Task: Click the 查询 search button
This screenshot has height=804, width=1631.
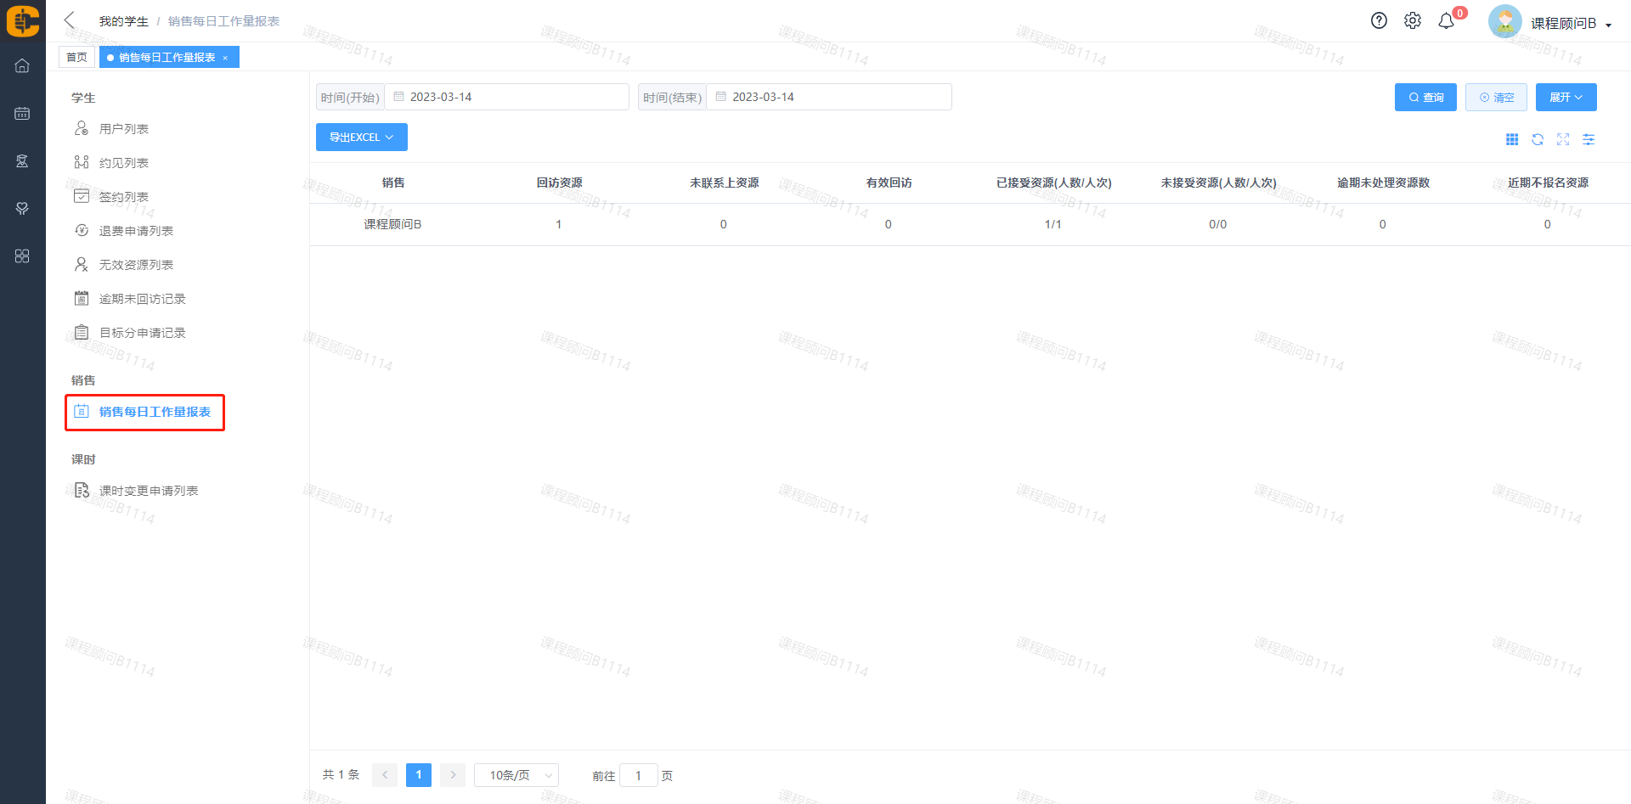Action: click(1425, 98)
